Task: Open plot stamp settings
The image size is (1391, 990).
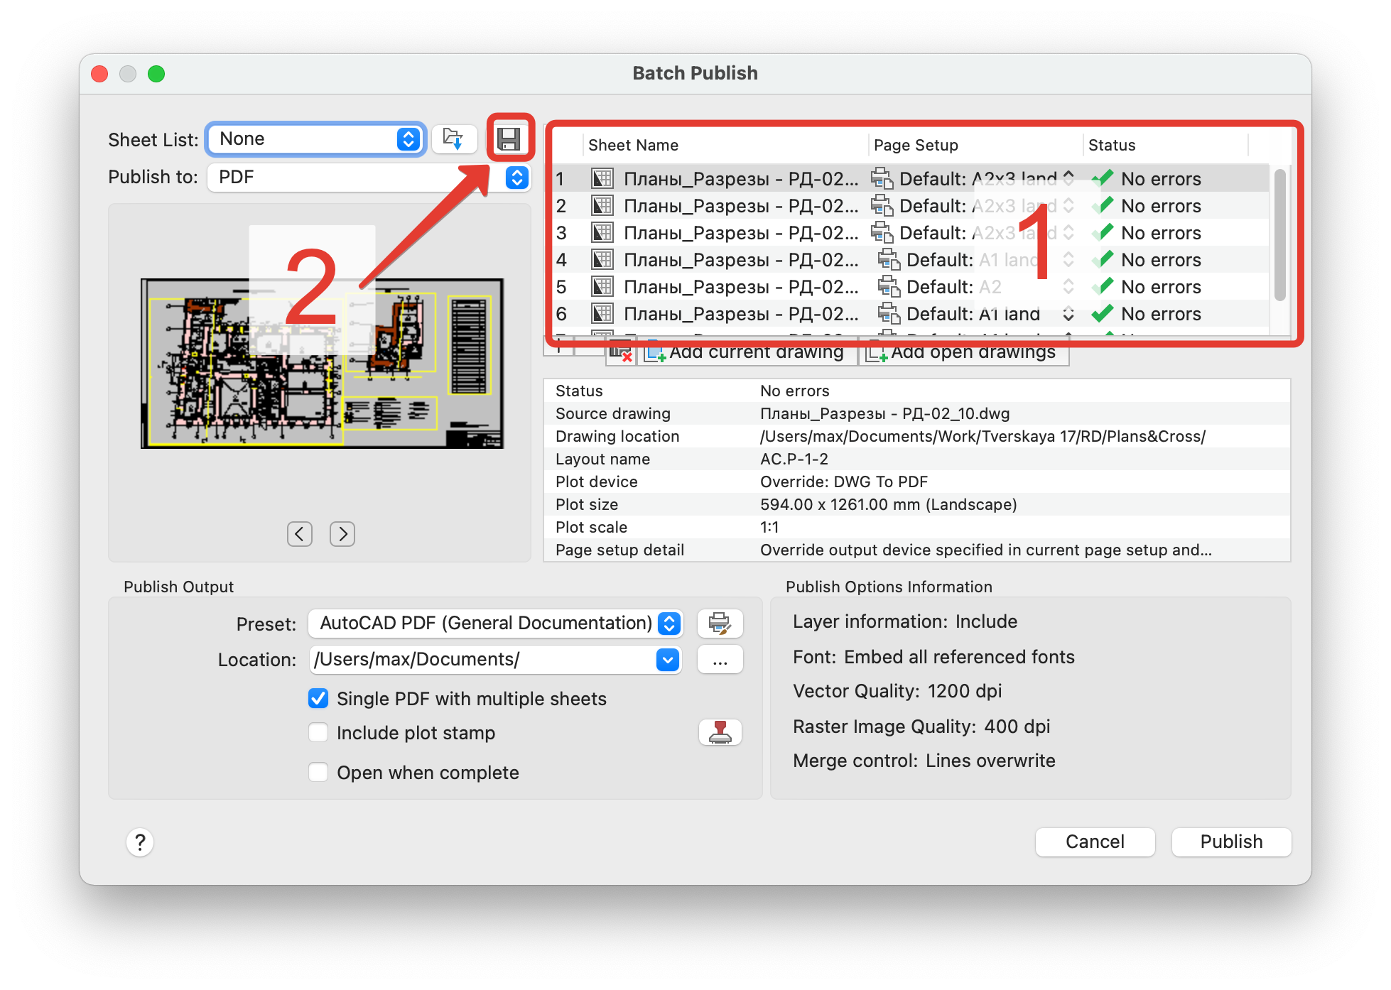Action: click(x=720, y=732)
